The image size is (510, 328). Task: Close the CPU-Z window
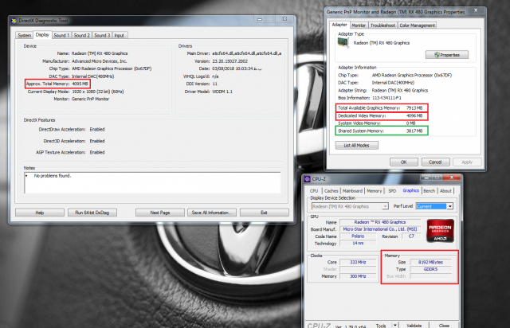451,179
